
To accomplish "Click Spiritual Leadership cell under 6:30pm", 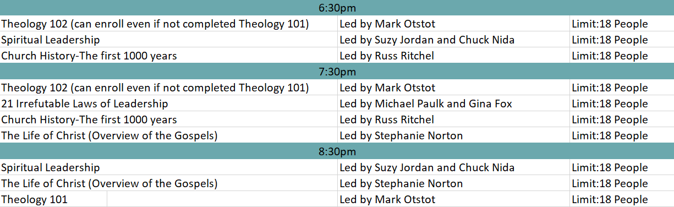I will click(168, 40).
